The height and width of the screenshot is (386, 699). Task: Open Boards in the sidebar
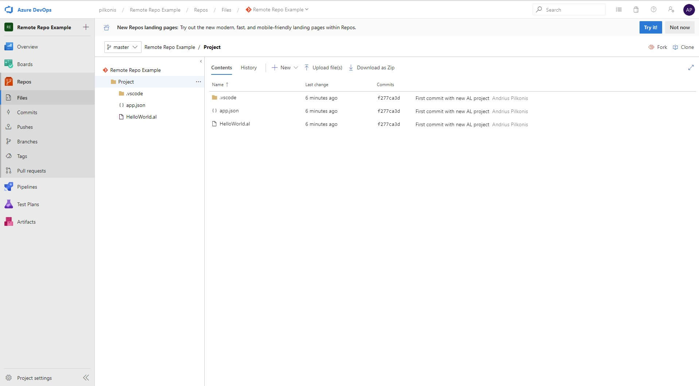point(47,64)
